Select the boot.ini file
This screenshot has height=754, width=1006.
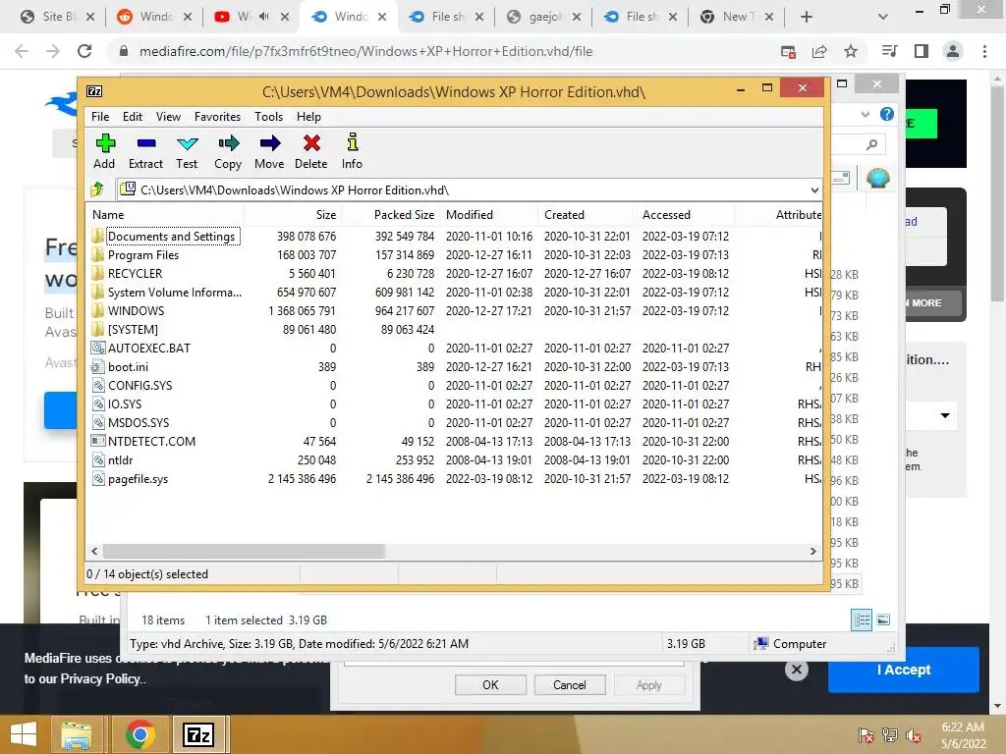click(x=128, y=367)
